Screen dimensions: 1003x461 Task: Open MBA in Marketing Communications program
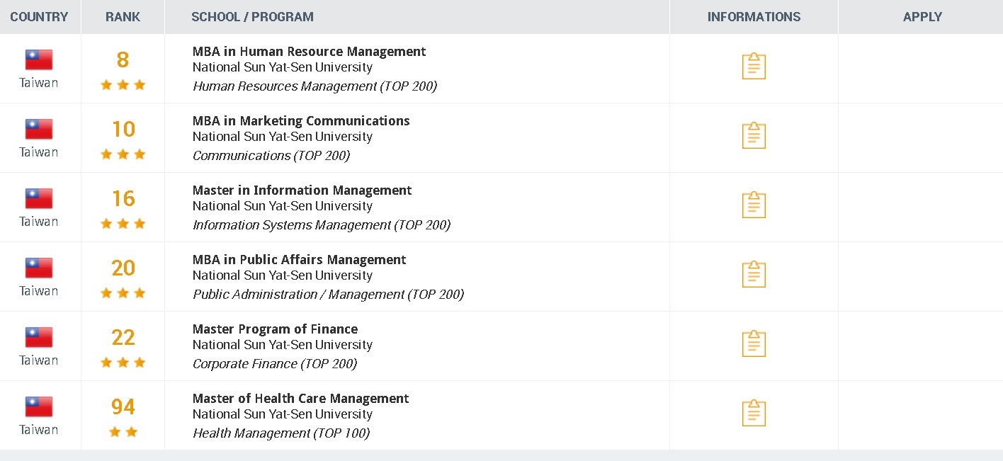coord(301,121)
